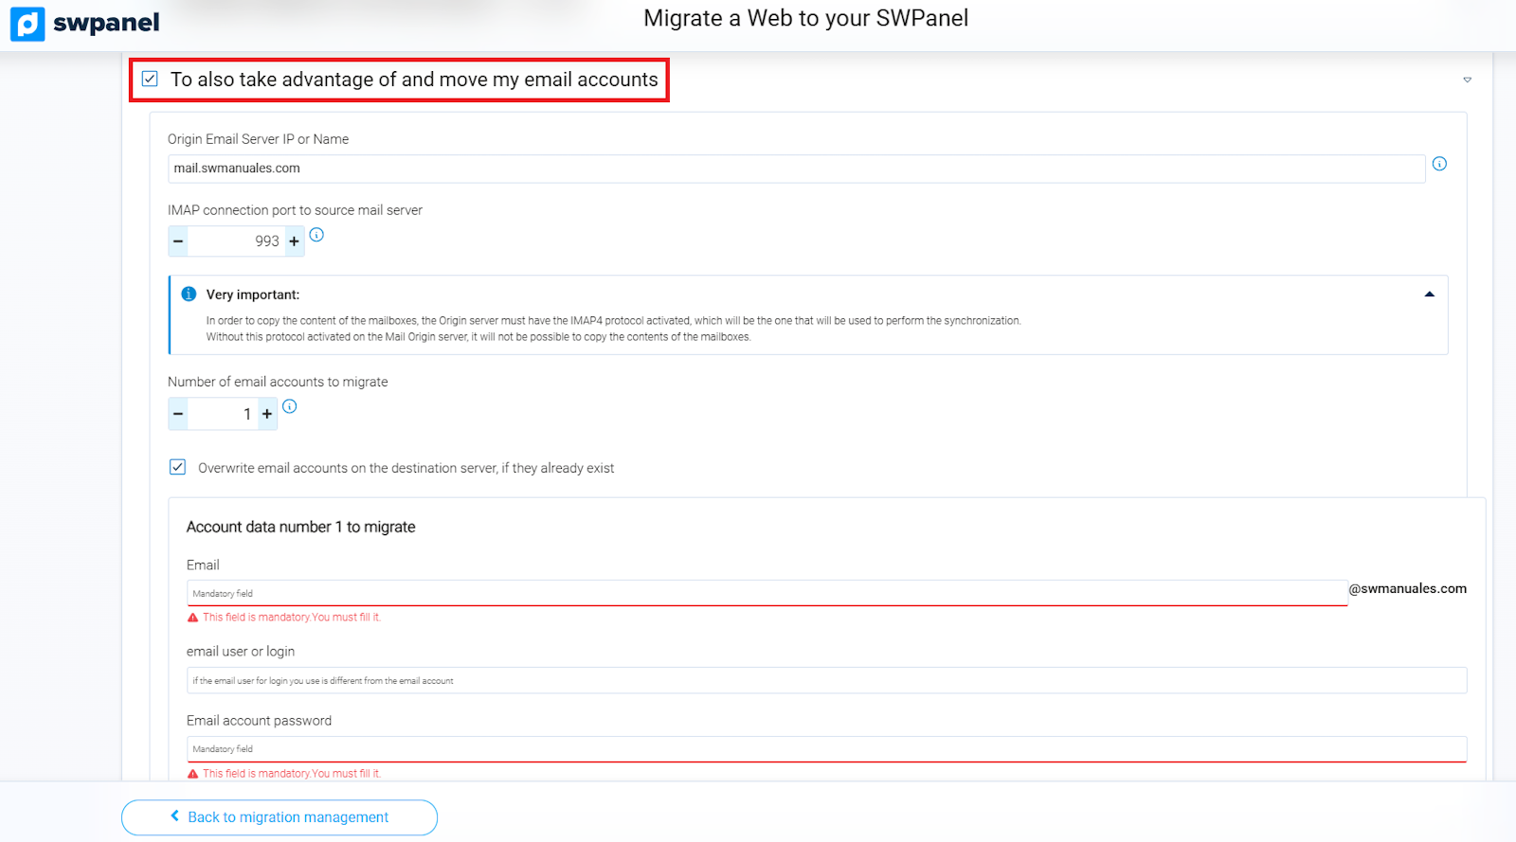This screenshot has height=842, width=1516.
Task: Toggle overwrite email accounts on destination checkbox
Action: (x=177, y=467)
